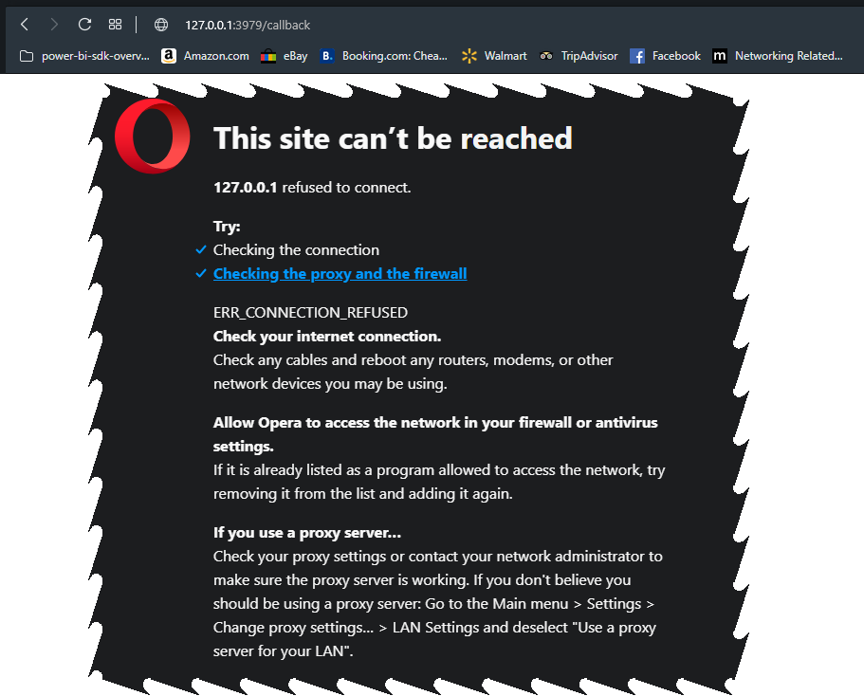Click the Opera logo on the error page
The image size is (864, 696).
point(152,136)
